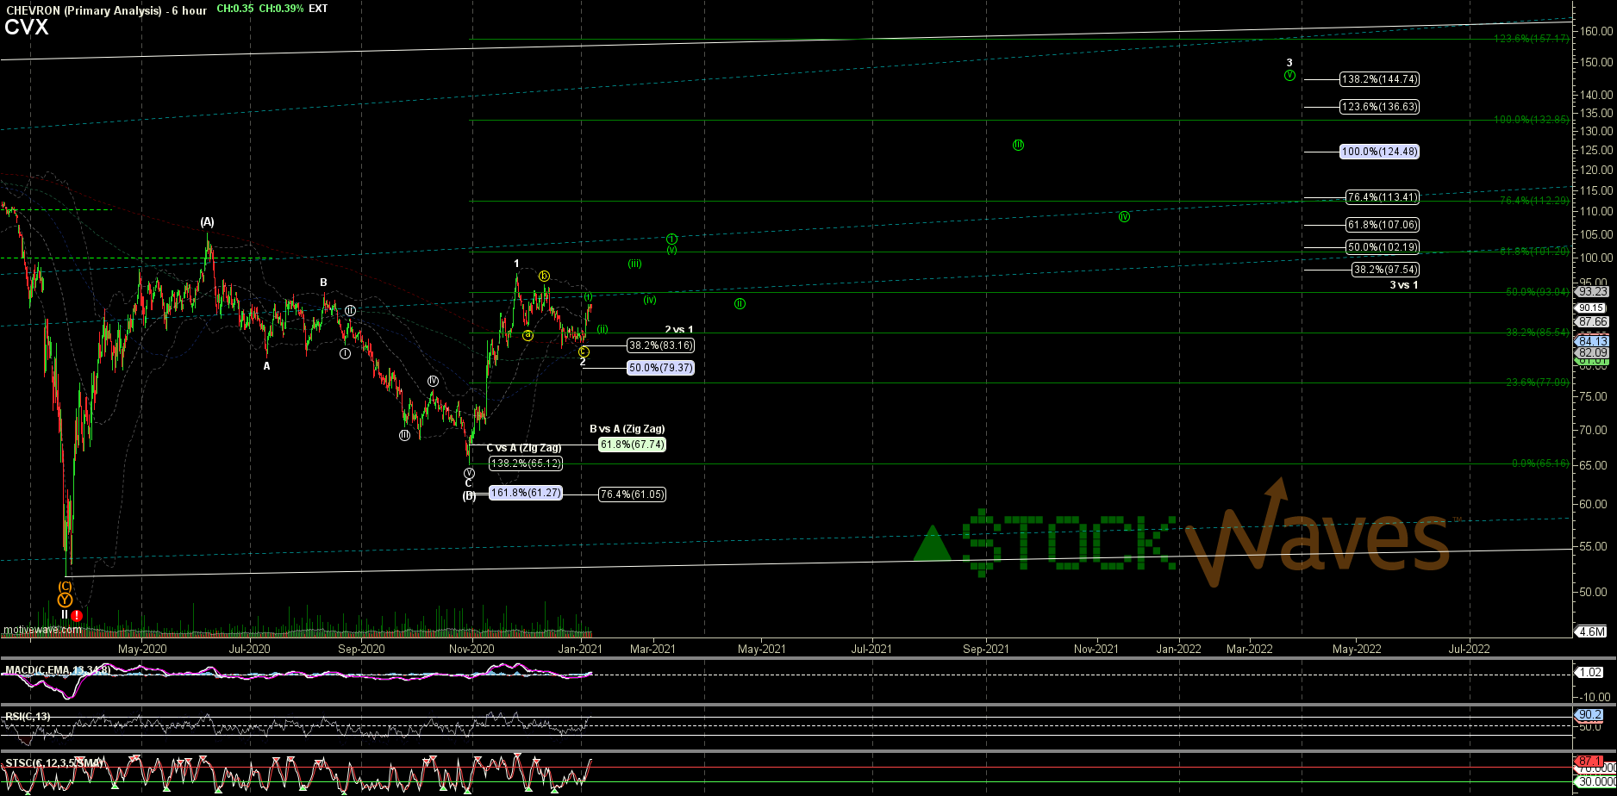This screenshot has height=796, width=1617.
Task: Open the MACD indicator label
Action: coord(58,669)
